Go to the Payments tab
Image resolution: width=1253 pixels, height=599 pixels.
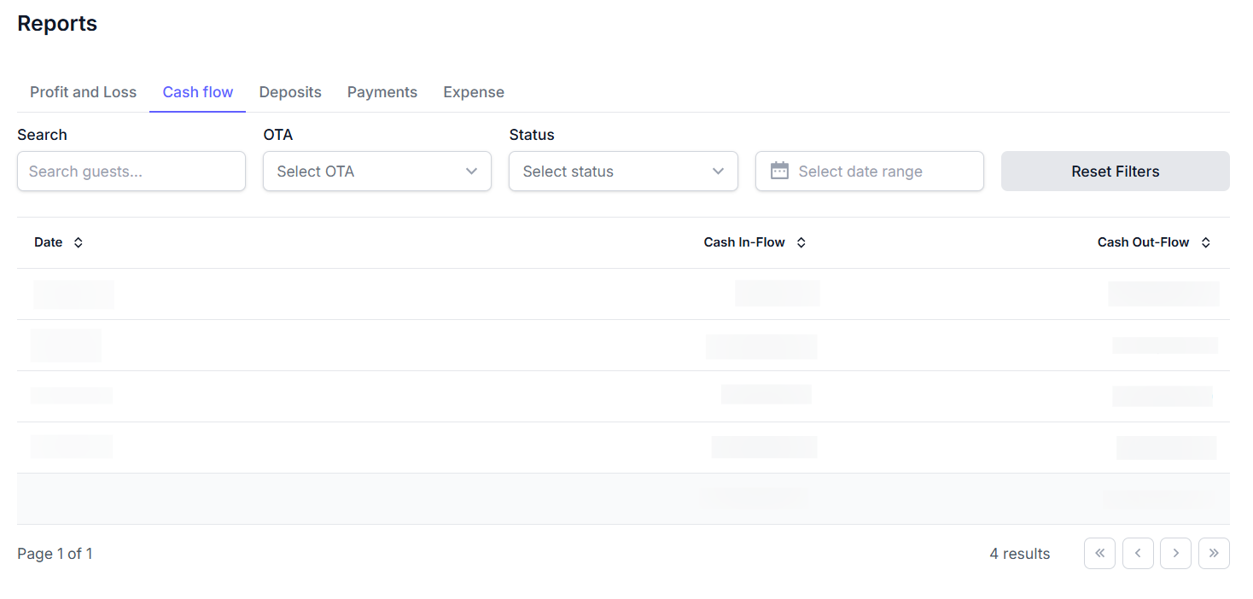tap(382, 92)
